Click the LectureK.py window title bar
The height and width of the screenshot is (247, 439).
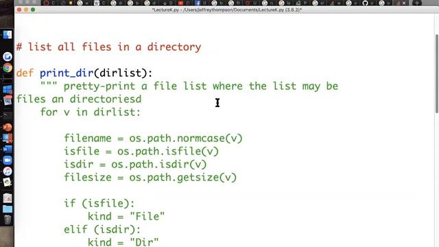(x=226, y=10)
